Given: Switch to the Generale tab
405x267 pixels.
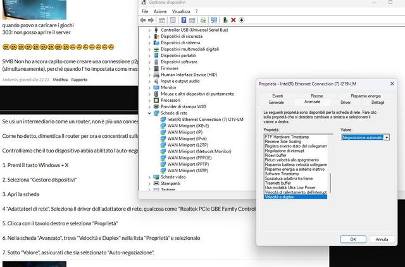Looking at the screenshot, I should (x=277, y=102).
